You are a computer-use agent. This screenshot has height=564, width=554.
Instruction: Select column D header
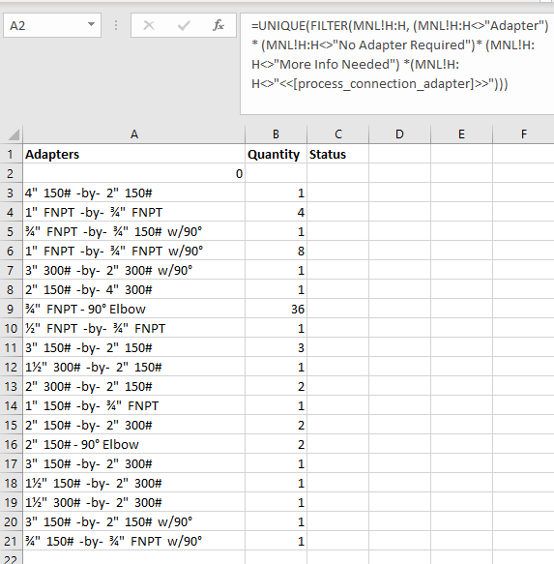coord(399,134)
